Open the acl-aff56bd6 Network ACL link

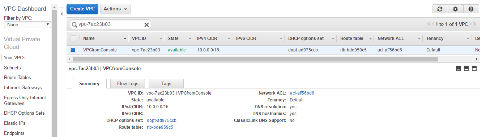[302, 93]
